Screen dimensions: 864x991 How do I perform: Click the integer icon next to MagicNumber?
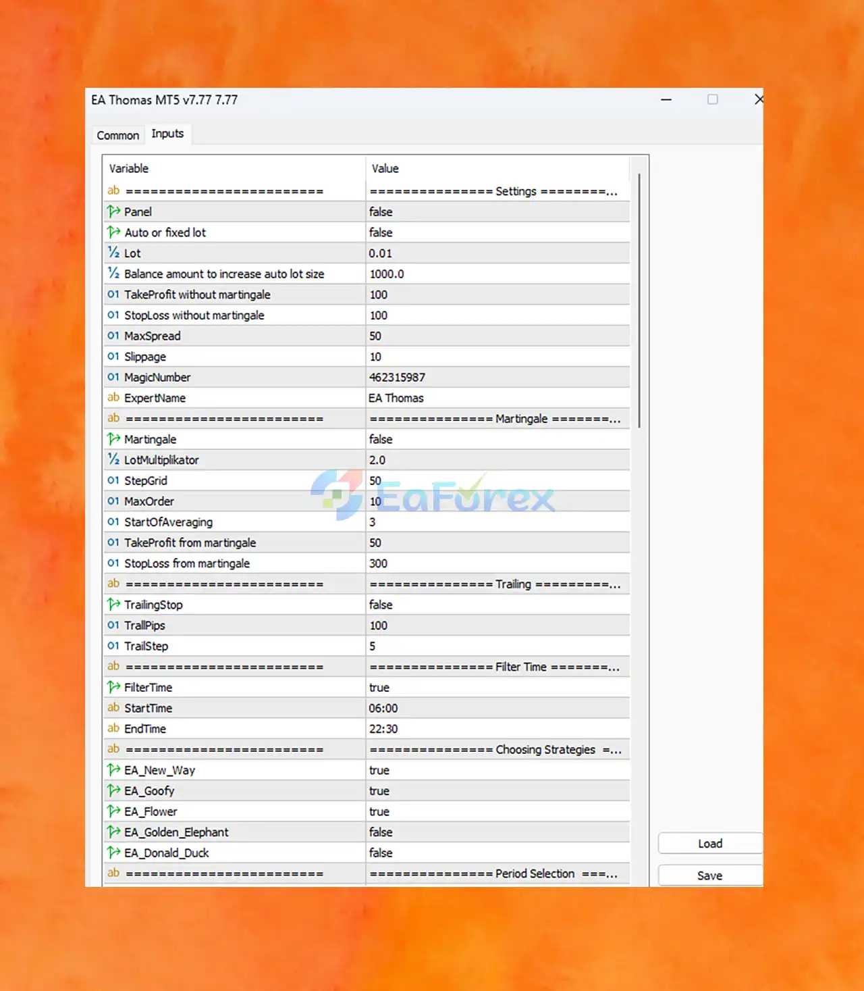click(113, 377)
